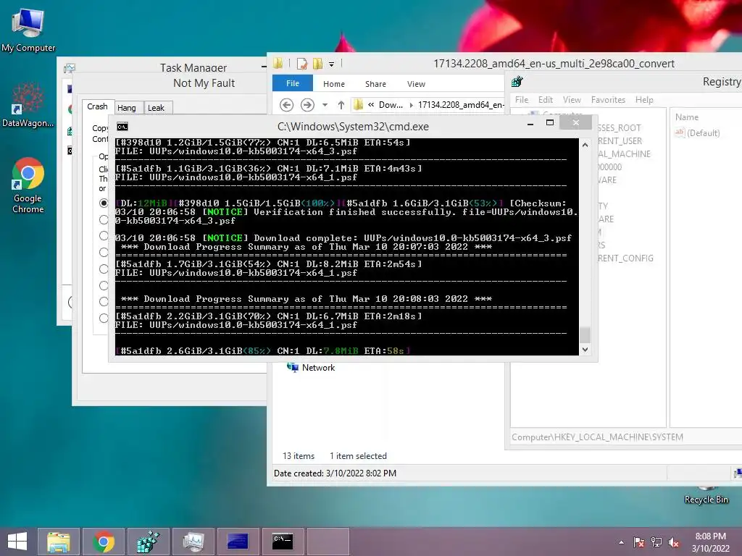This screenshot has height=556, width=742.
Task: Click the cmd vertical scrollbar thumb
Action: (x=585, y=334)
